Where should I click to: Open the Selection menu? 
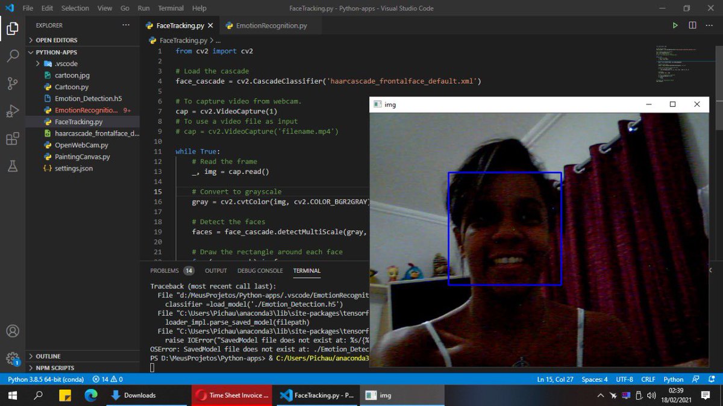pos(75,8)
